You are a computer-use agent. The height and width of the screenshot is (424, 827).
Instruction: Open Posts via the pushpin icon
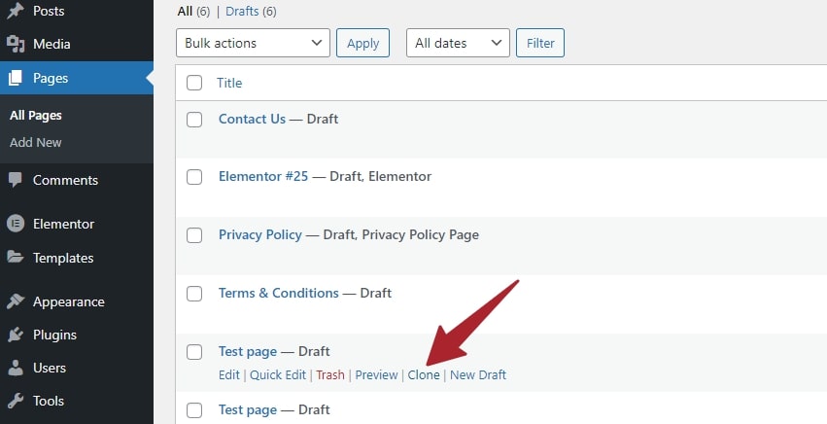coord(16,11)
